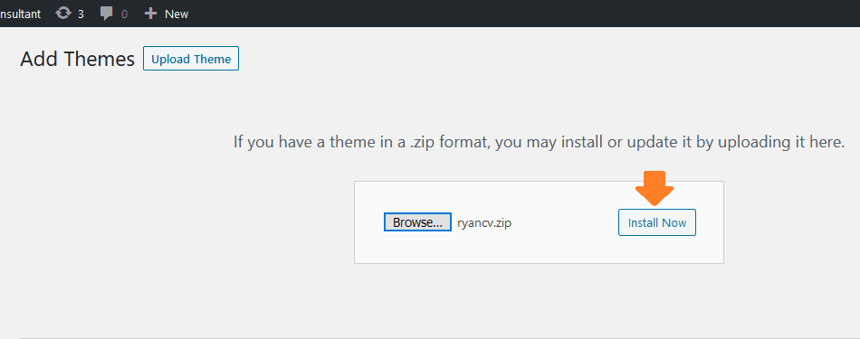Image resolution: width=860 pixels, height=339 pixels.
Task: Open pending updates via the count 3
Action: pos(81,14)
